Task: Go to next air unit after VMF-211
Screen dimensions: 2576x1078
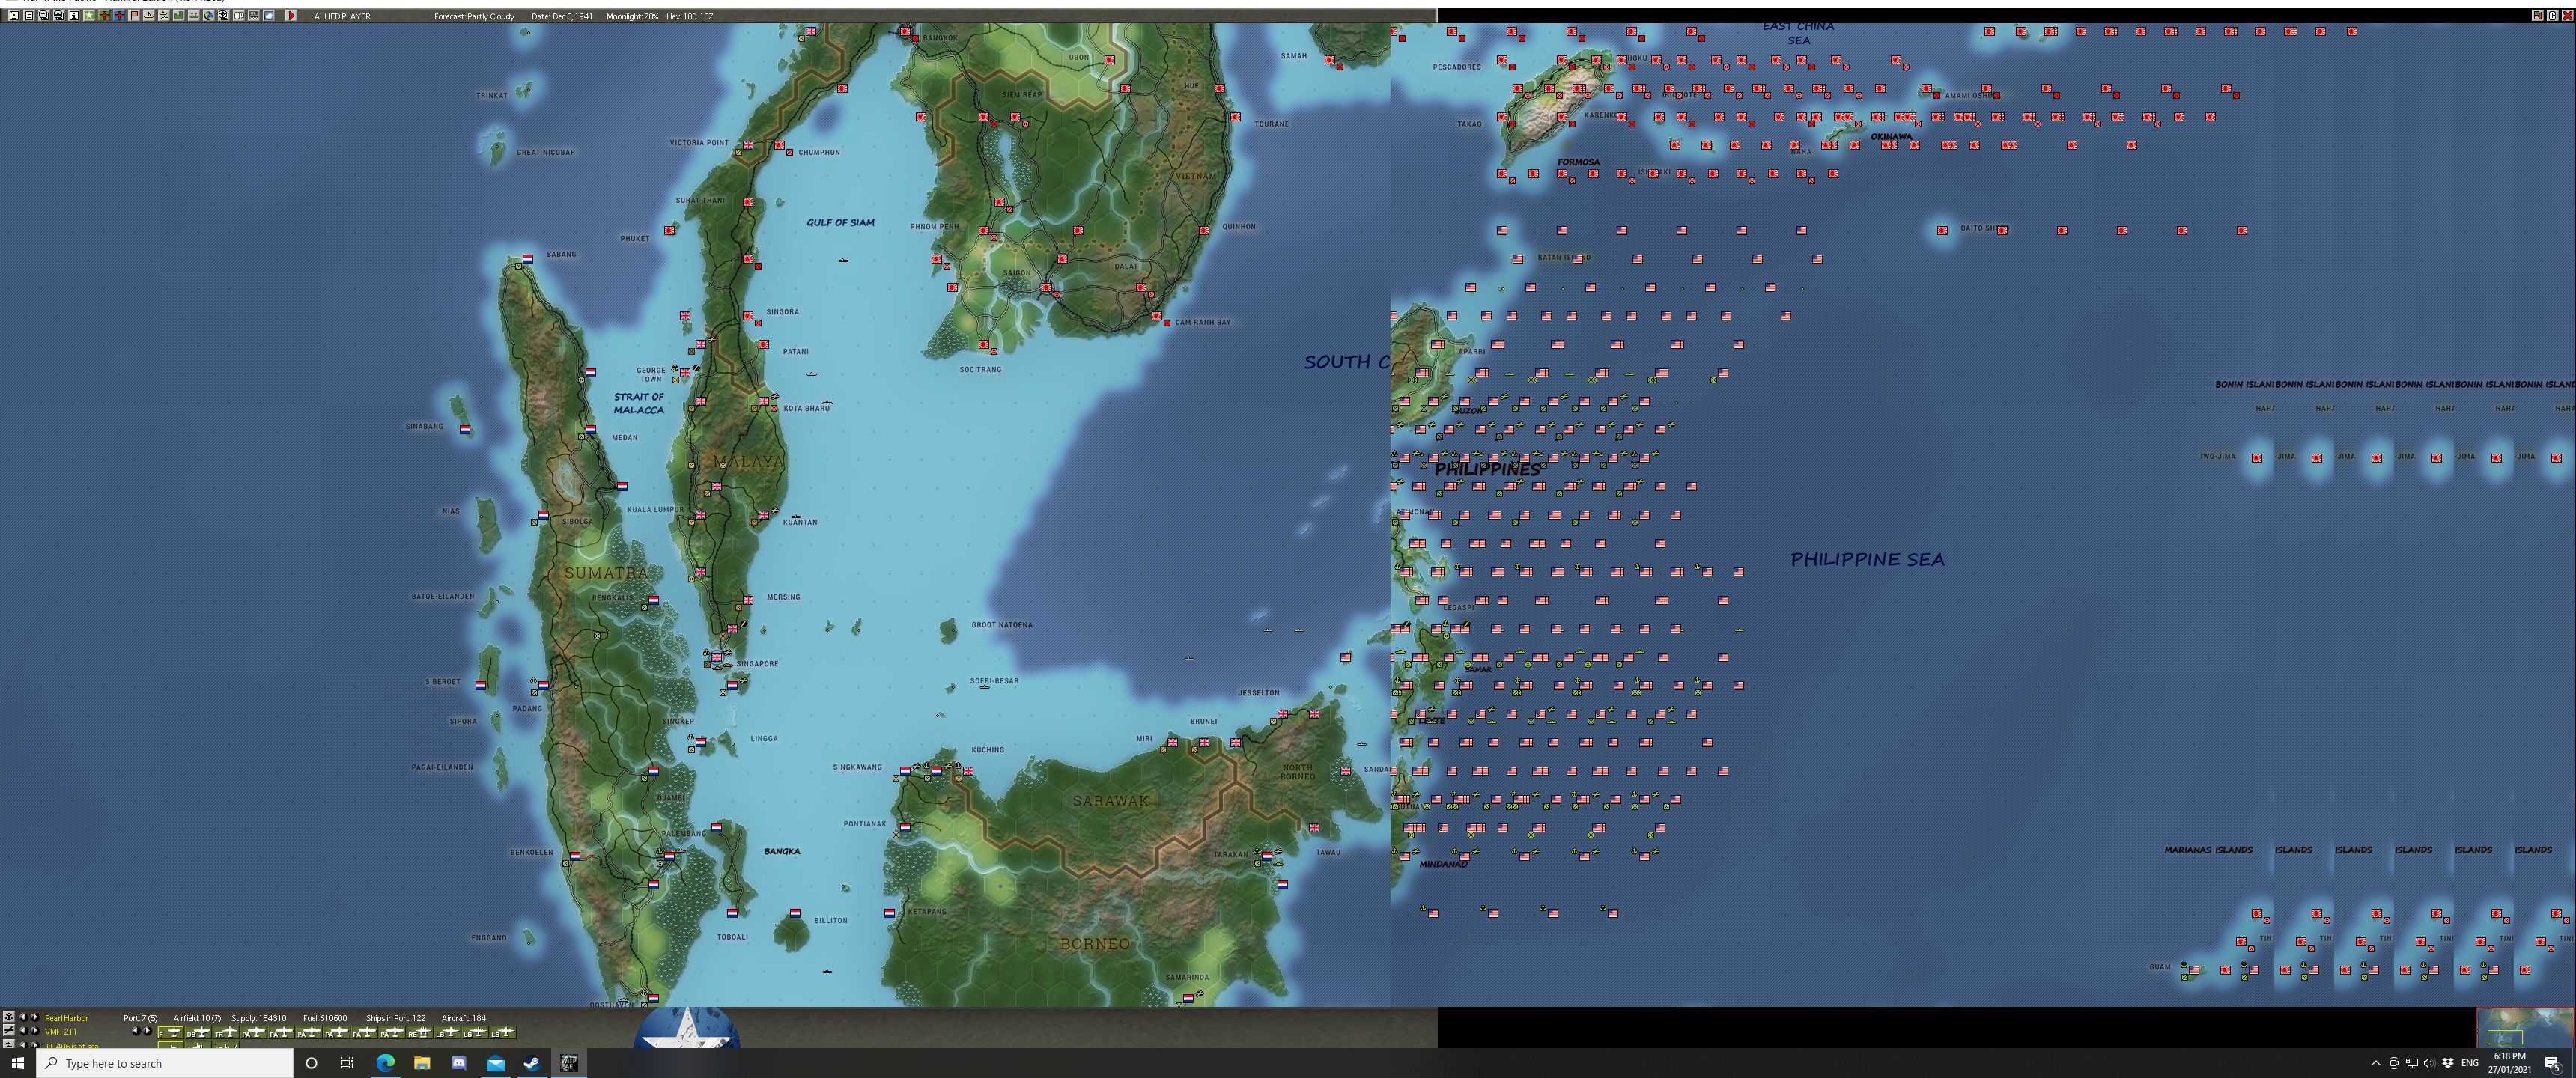Action: point(35,1031)
